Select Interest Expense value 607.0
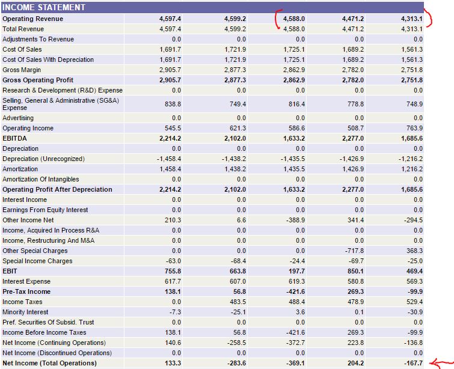The image size is (454, 369). coord(238,281)
